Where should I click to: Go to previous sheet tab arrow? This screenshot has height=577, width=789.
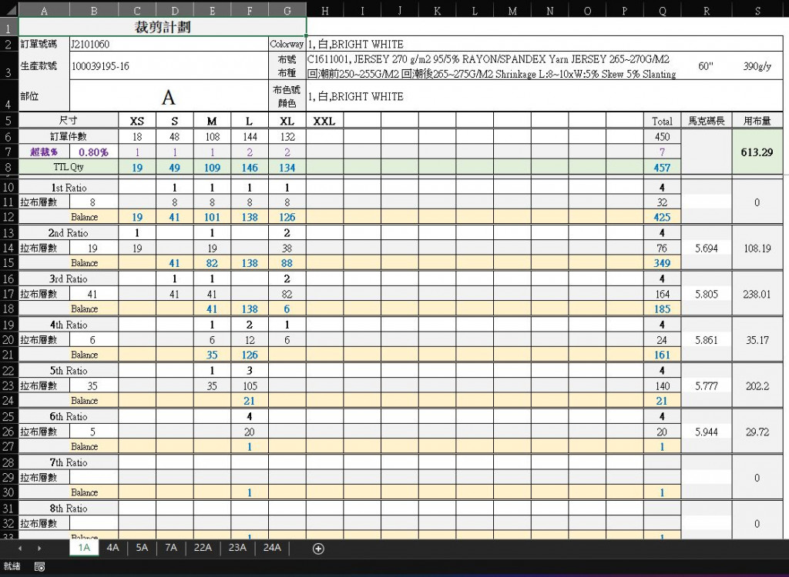click(20, 548)
